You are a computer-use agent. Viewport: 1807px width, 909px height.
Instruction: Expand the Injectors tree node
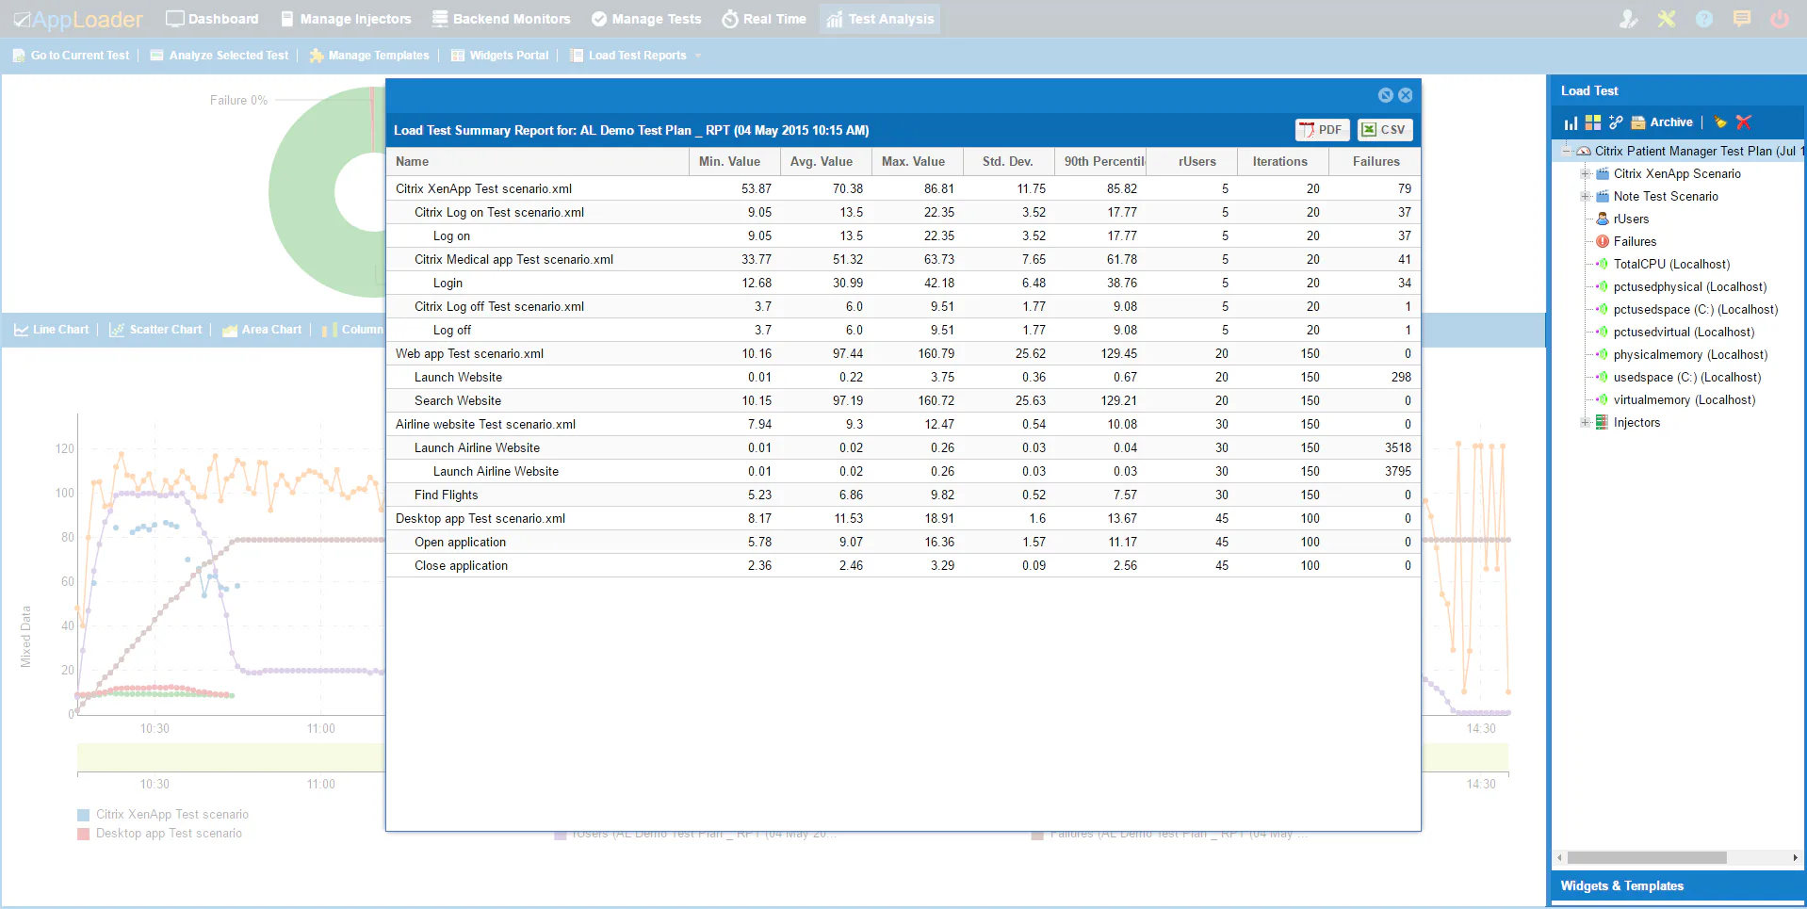click(1586, 422)
